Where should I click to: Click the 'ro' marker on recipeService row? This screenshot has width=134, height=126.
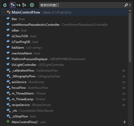click(124, 105)
